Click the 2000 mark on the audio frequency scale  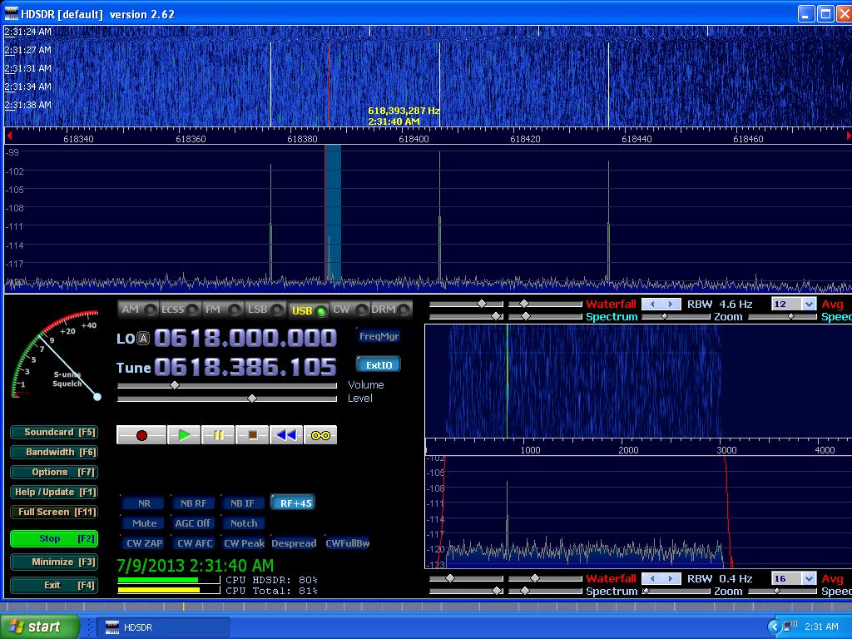coord(628,450)
